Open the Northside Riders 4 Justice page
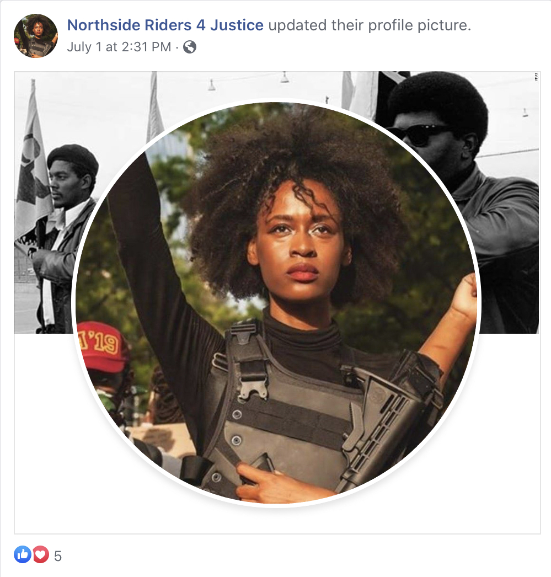This screenshot has width=551, height=577. coord(165,25)
